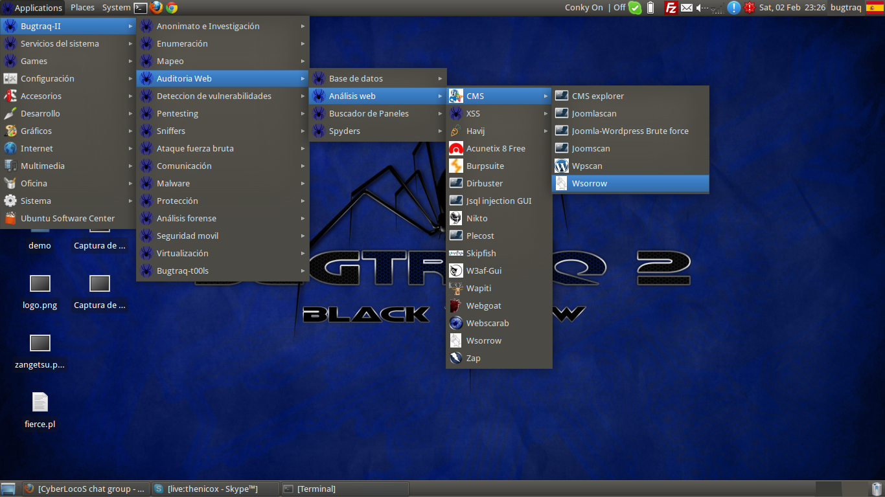Open Joomla-Wordpress Brute force tool

630,131
